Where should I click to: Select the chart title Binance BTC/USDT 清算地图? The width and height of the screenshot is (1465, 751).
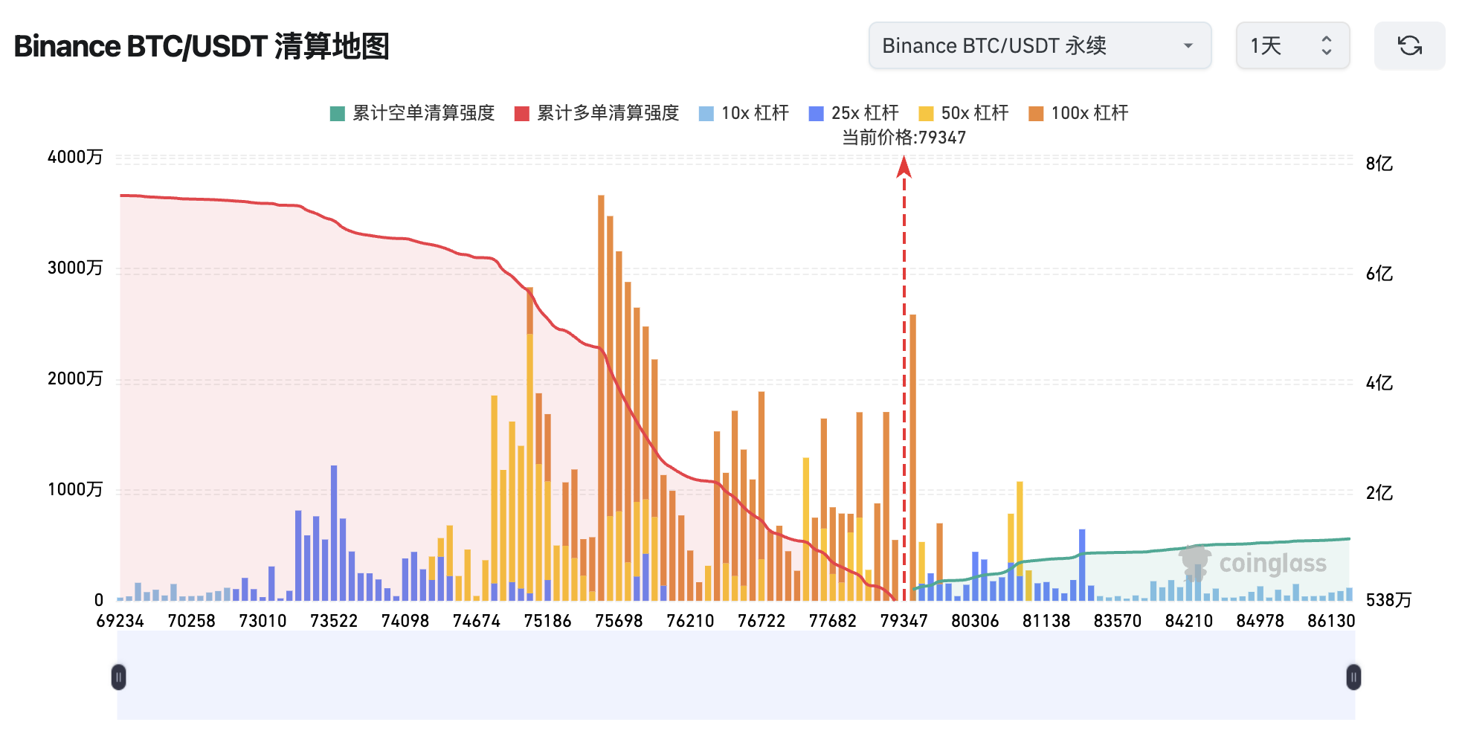tap(203, 45)
